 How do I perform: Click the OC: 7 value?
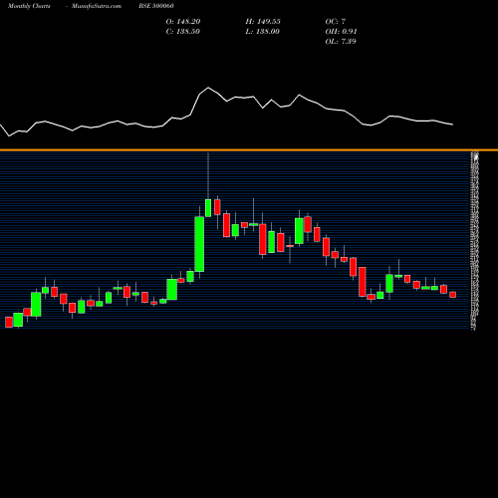[336, 22]
